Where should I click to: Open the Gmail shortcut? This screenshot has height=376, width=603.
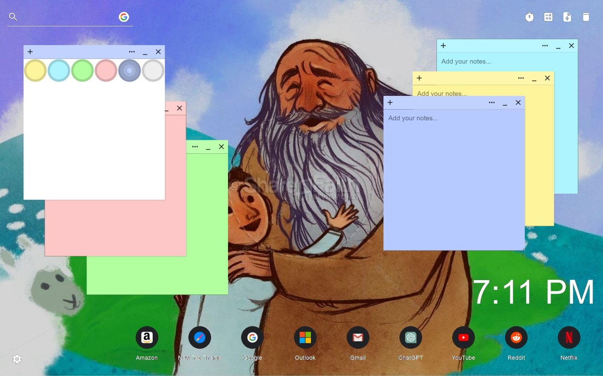tap(358, 337)
